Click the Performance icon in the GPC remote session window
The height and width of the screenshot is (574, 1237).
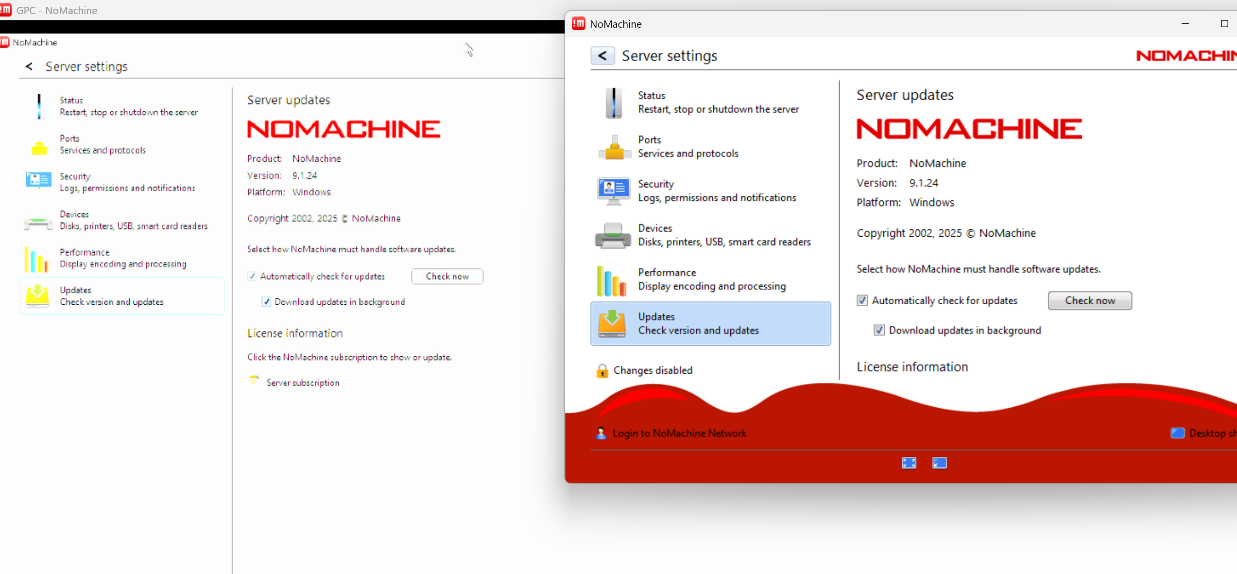[37, 259]
